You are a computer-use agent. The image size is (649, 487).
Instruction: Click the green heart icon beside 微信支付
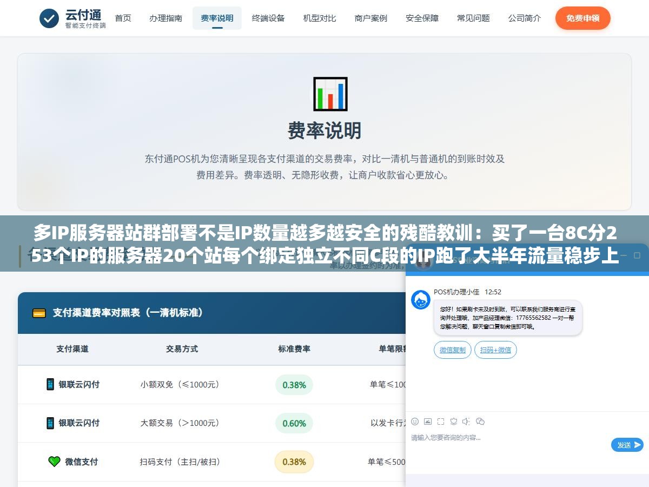coord(54,462)
